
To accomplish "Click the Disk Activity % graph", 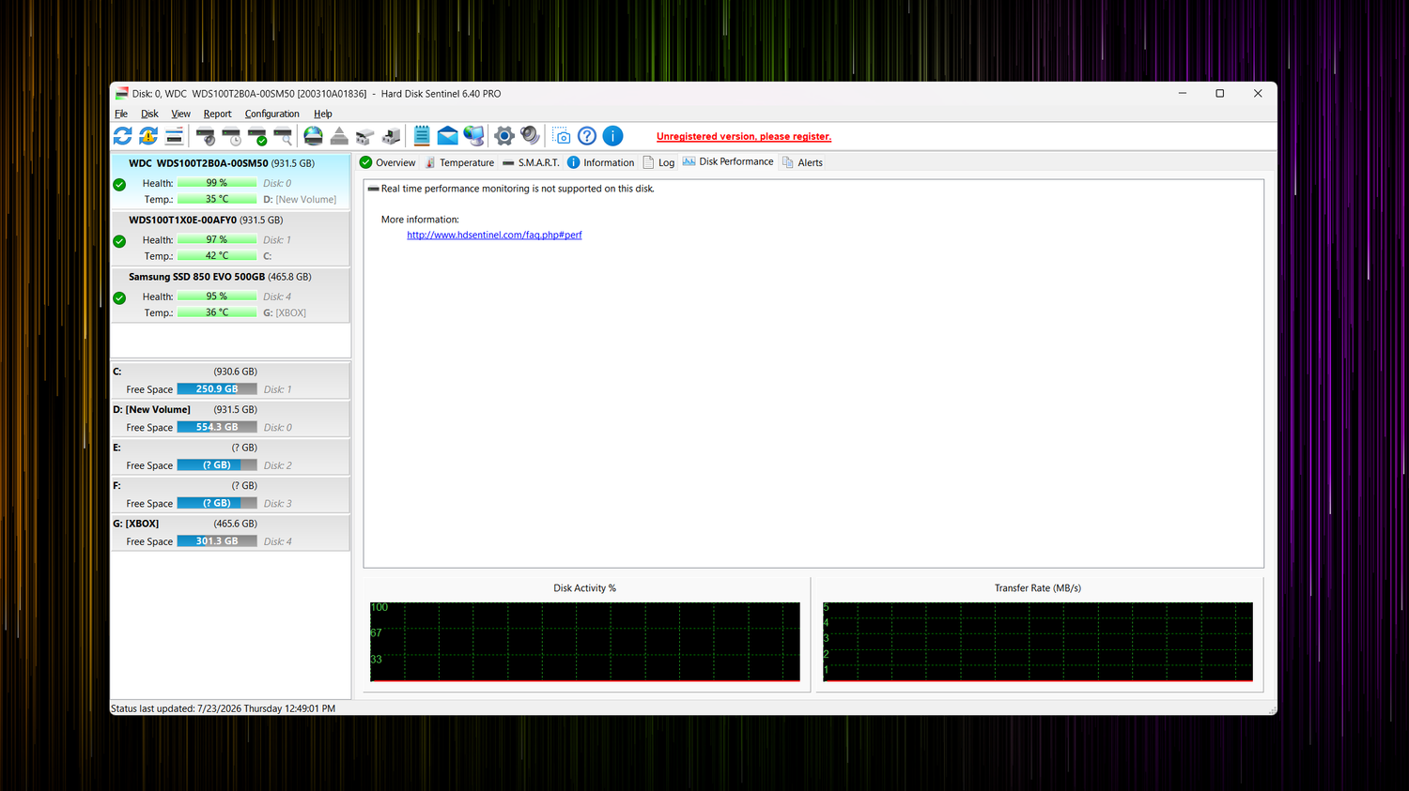I will 584,642.
